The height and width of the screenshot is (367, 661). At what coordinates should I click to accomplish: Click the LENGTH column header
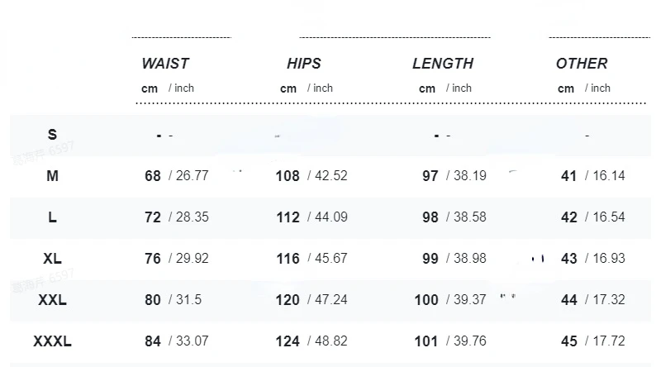pyautogui.click(x=443, y=64)
